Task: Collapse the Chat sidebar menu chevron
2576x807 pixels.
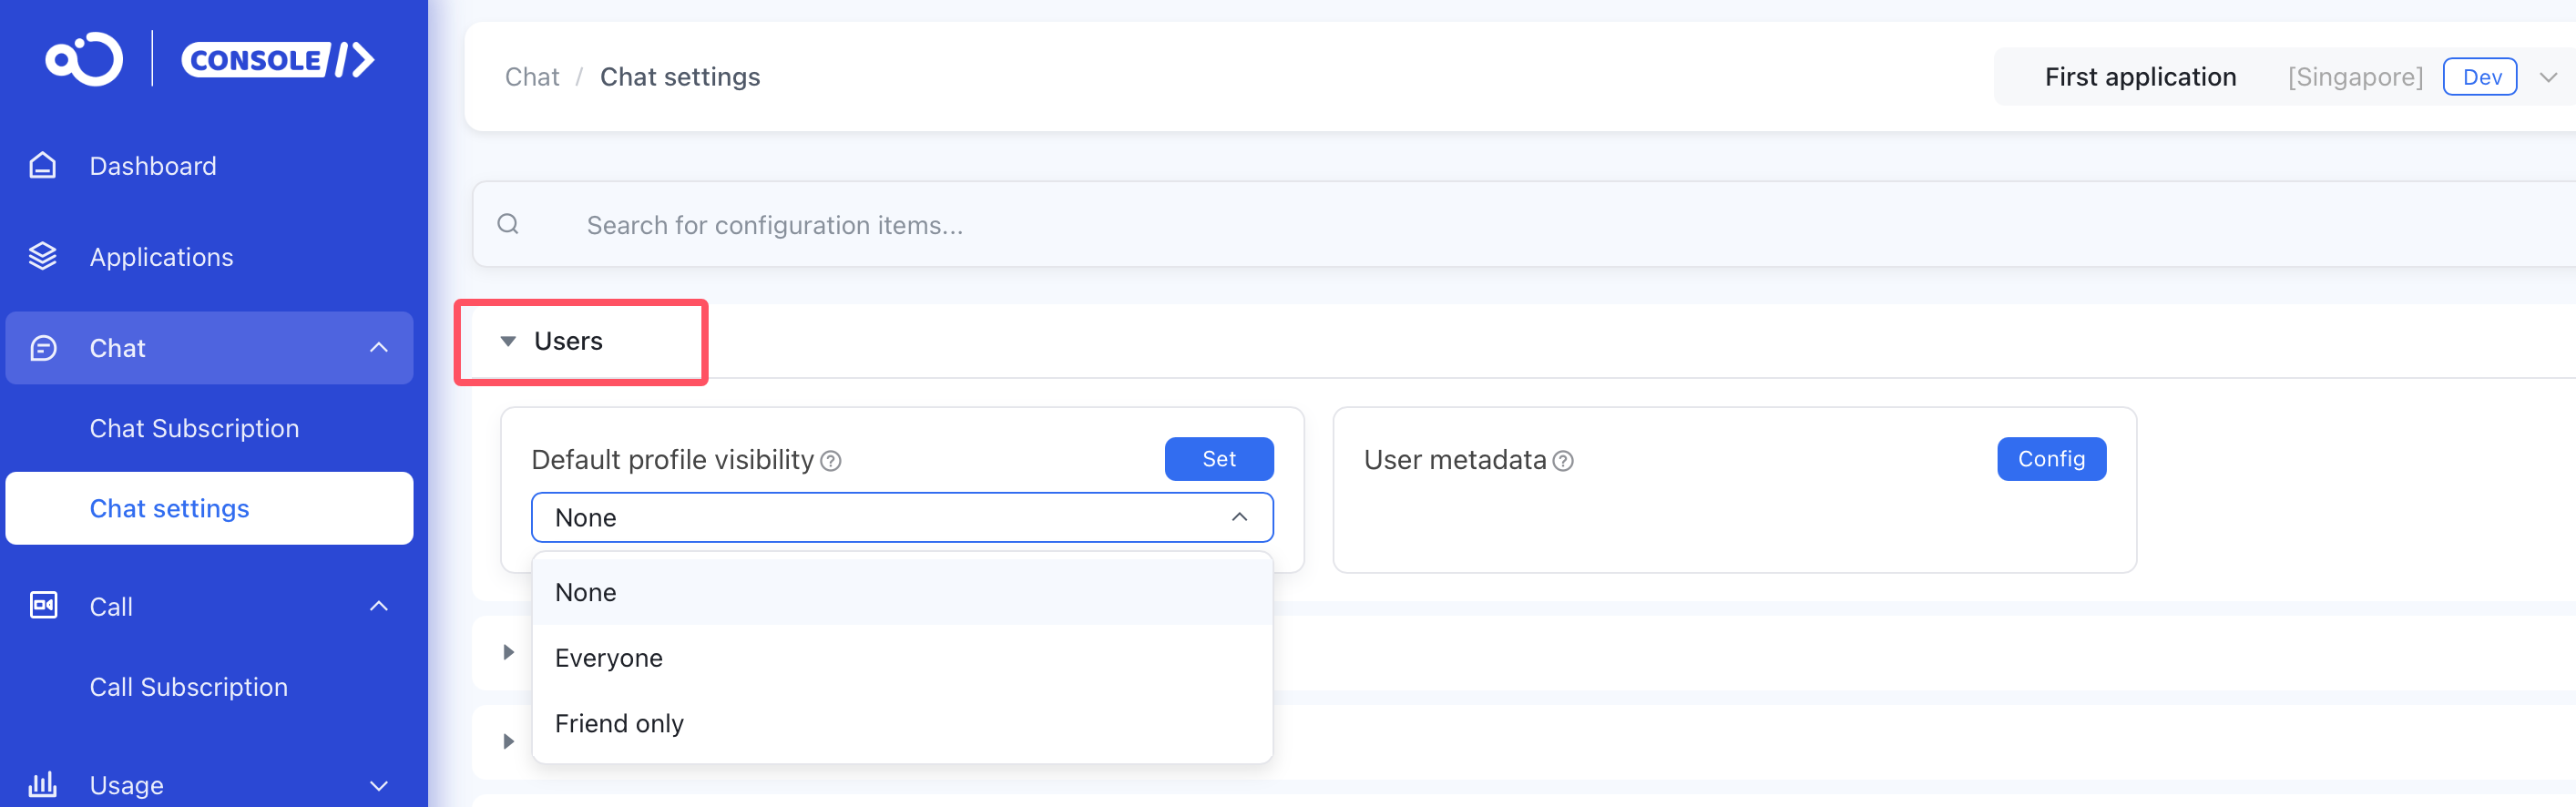Action: point(379,348)
